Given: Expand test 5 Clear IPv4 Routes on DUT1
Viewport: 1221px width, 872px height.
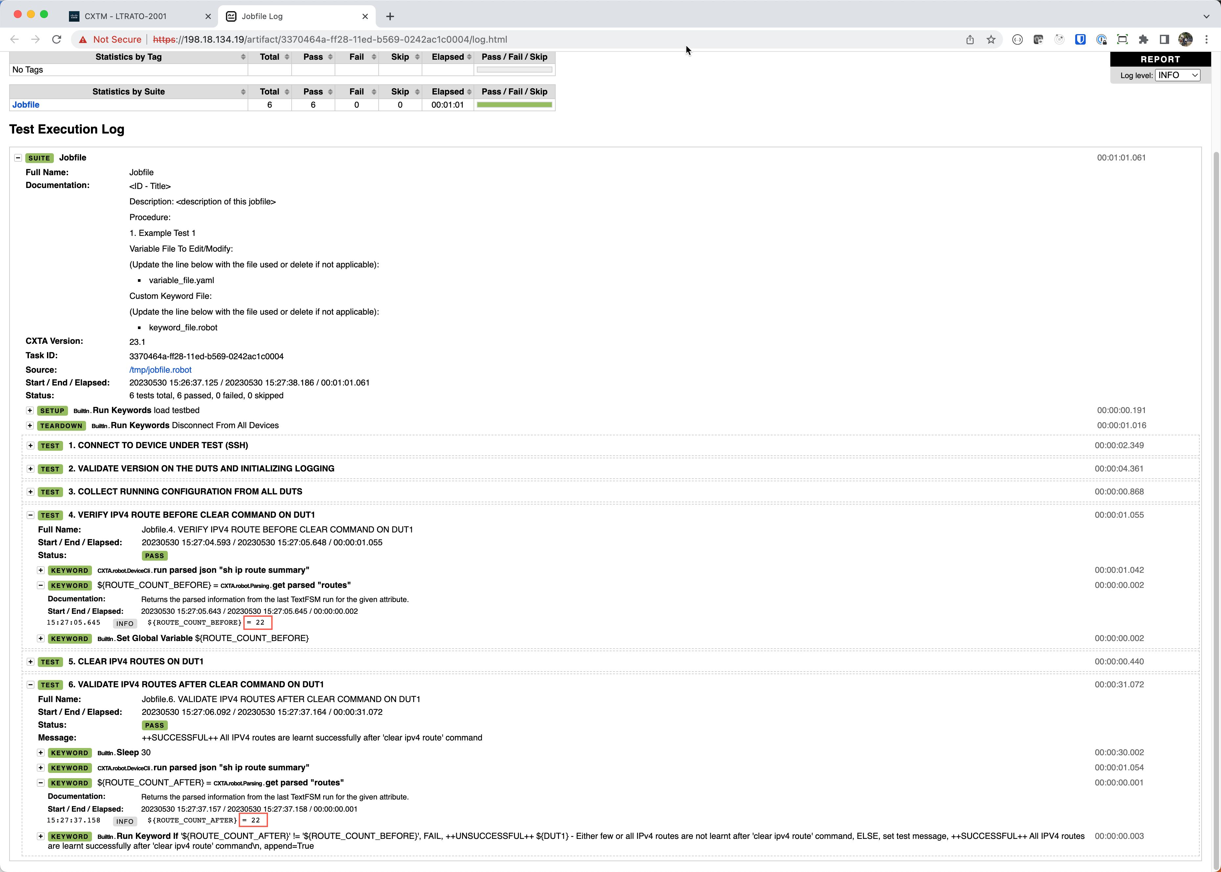Looking at the screenshot, I should point(31,662).
